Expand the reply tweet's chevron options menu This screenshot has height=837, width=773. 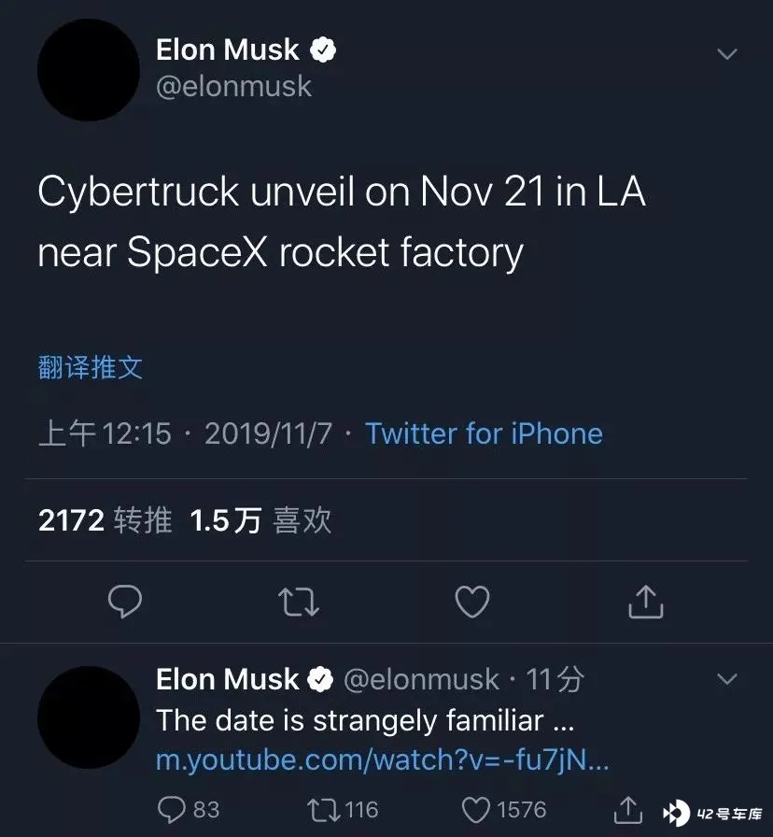727,679
